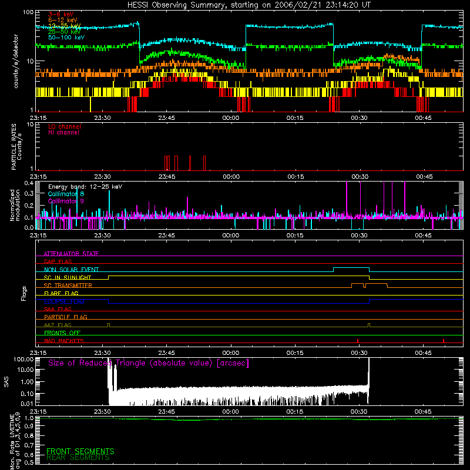Click the Energy band: 12-25 keV label
This screenshot has height=470, width=470.
[x=85, y=187]
